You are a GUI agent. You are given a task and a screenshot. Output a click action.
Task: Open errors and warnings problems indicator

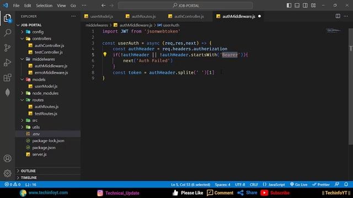[13, 185]
